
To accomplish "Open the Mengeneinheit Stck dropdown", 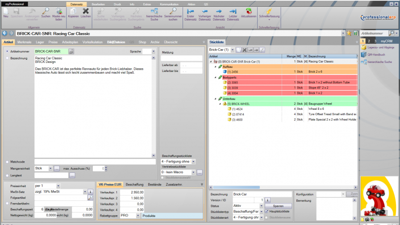I will click(x=50, y=168).
